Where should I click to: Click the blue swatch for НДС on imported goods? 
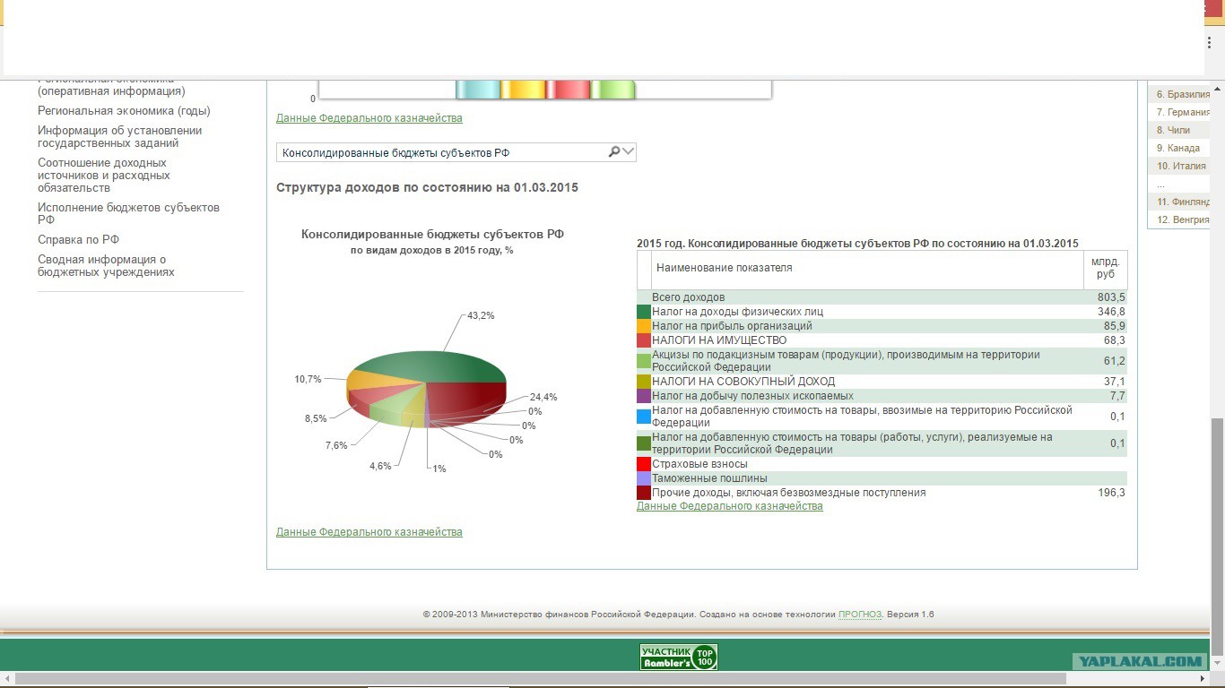(x=644, y=417)
